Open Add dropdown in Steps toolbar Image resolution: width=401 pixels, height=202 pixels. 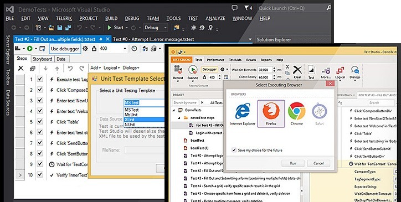95,68
